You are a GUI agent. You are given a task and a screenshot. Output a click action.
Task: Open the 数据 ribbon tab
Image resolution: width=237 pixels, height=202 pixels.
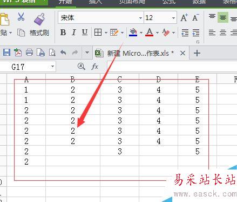(x=199, y=2)
